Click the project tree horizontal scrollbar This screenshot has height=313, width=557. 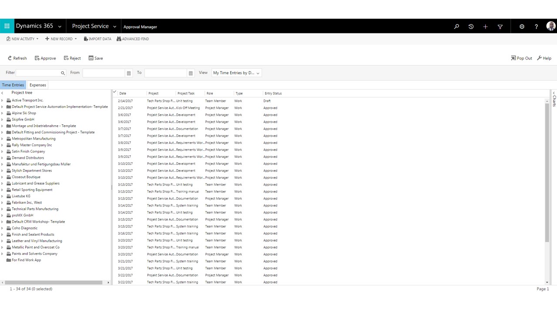(x=53, y=283)
